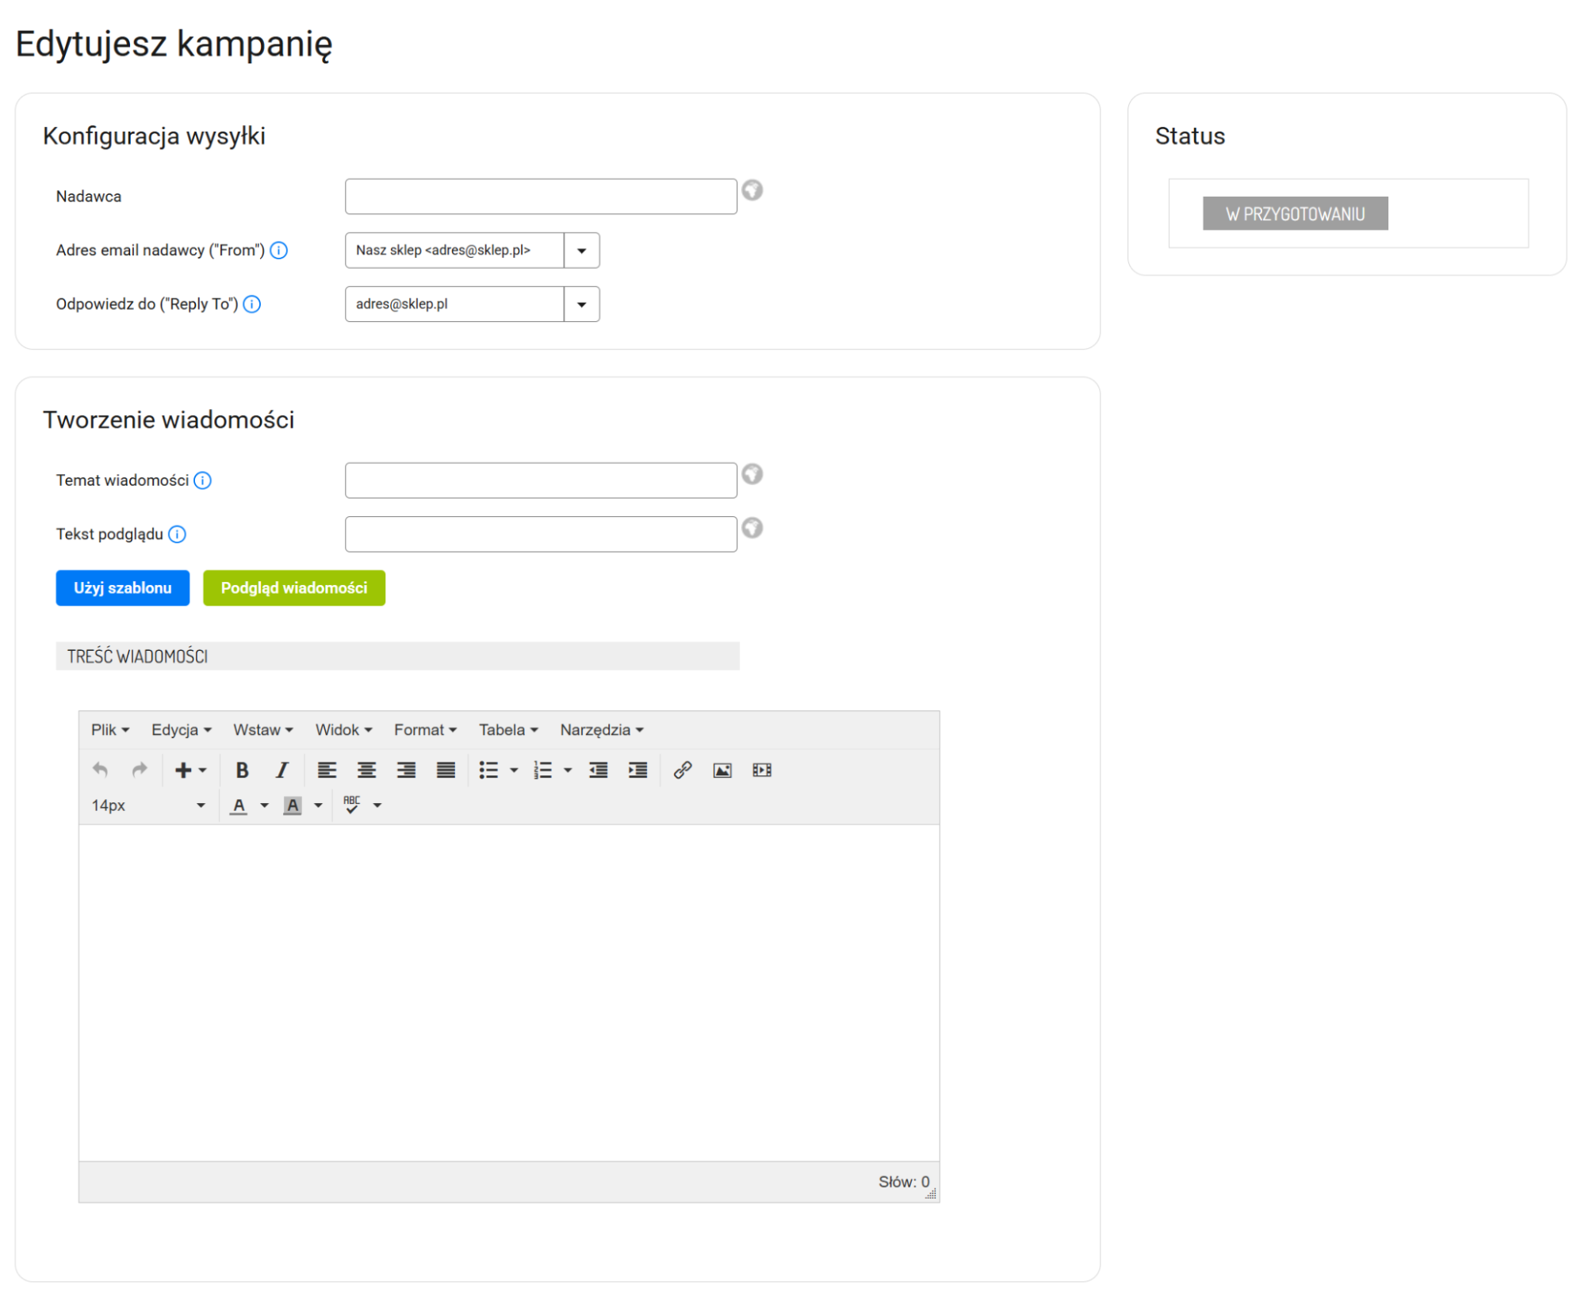This screenshot has height=1297, width=1585.
Task: Click into the Tekst podglądu input field
Action: (541, 534)
